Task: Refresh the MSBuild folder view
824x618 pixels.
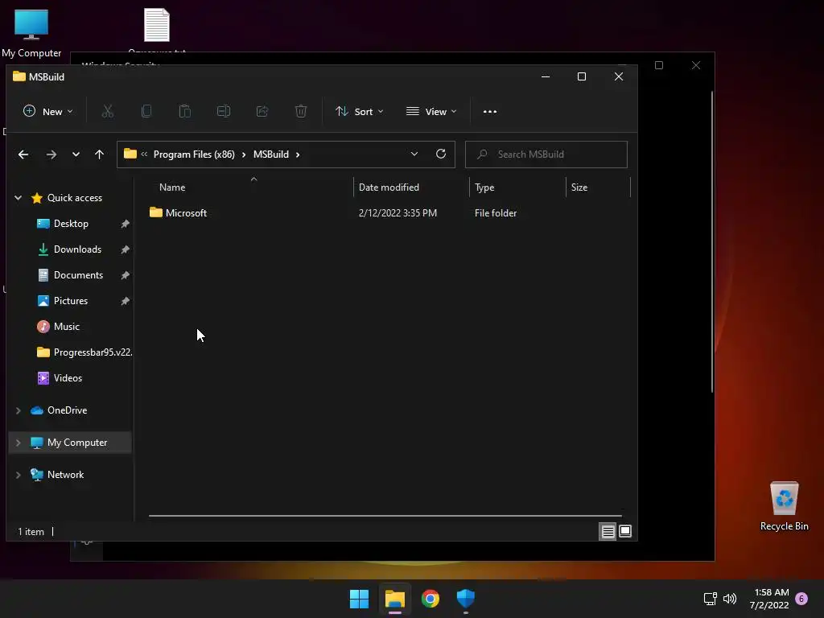Action: [x=441, y=154]
